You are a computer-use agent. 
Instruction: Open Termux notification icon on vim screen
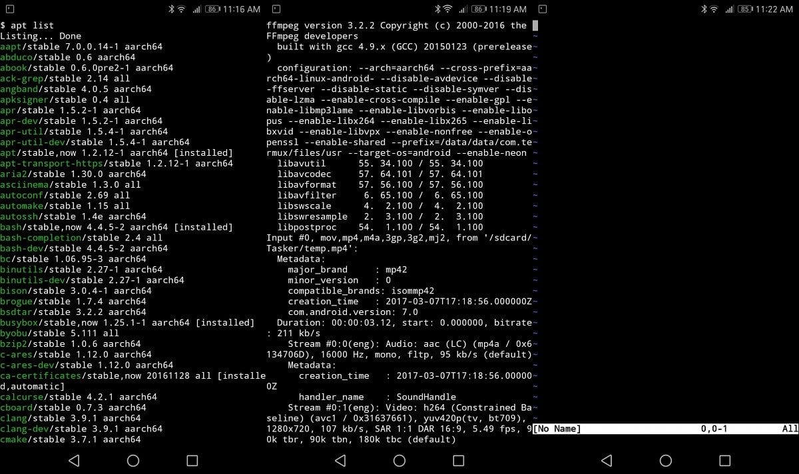pos(543,9)
